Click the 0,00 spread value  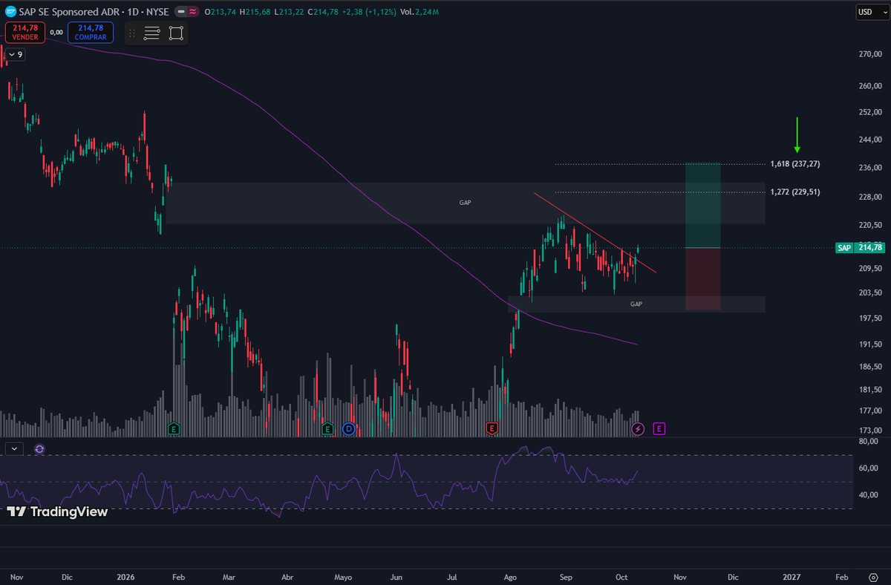[56, 32]
